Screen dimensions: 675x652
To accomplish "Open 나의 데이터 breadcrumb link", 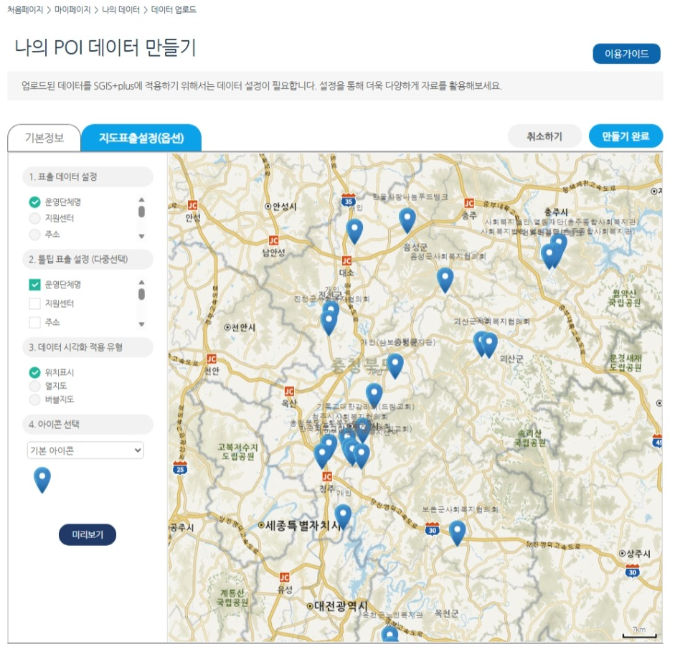I will (x=121, y=9).
